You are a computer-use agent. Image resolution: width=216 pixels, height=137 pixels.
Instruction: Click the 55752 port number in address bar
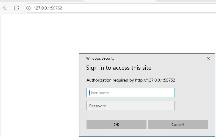point(57,8)
